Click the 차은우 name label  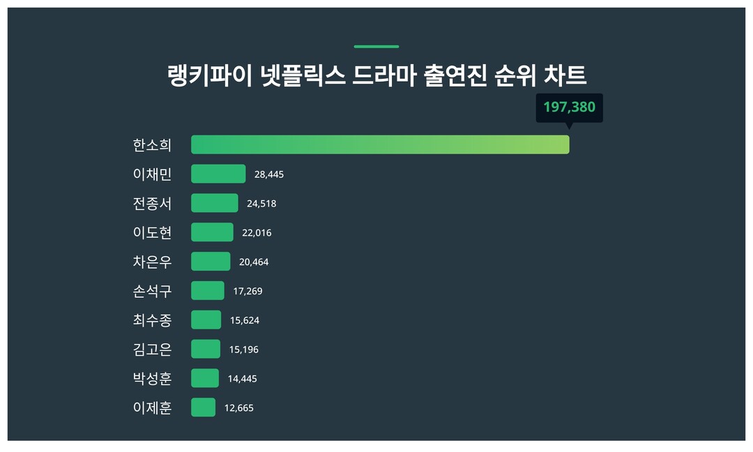click(x=152, y=262)
